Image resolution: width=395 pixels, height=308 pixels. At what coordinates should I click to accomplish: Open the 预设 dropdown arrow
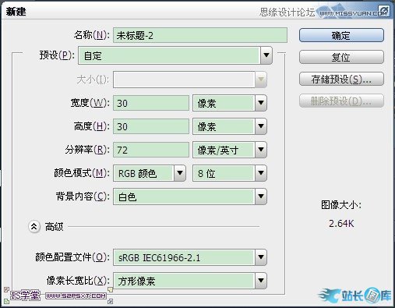(266, 55)
